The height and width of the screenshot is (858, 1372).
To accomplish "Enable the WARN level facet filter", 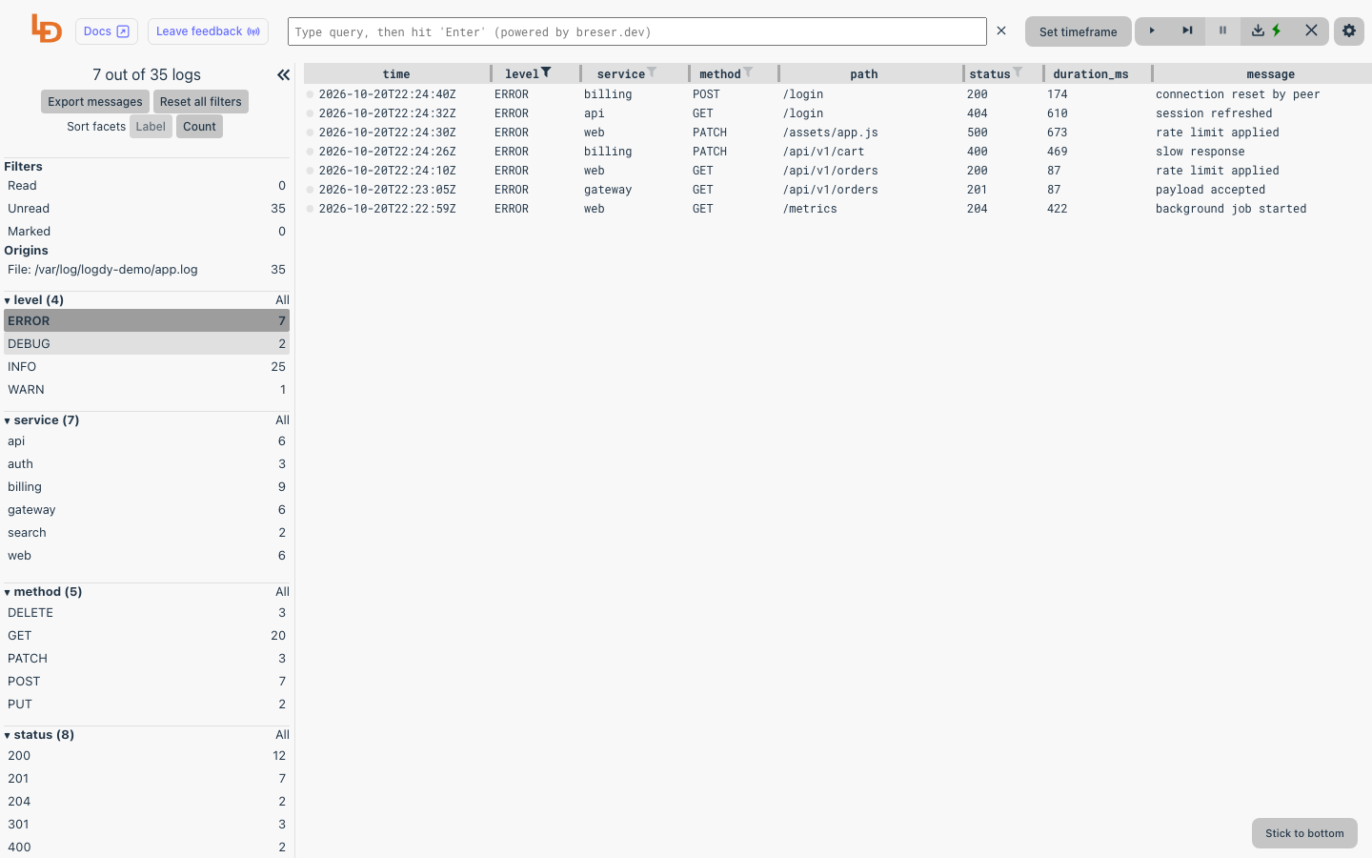I will point(147,390).
